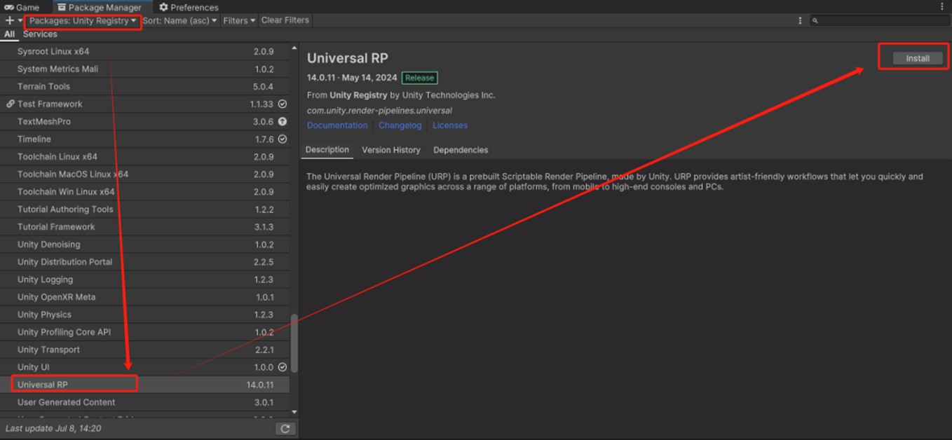View the Dependencies tab
The image size is (952, 440).
(461, 150)
